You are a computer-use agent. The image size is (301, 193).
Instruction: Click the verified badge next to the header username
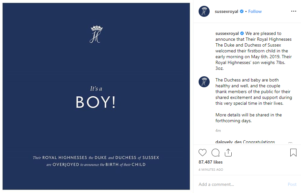[x=241, y=12]
